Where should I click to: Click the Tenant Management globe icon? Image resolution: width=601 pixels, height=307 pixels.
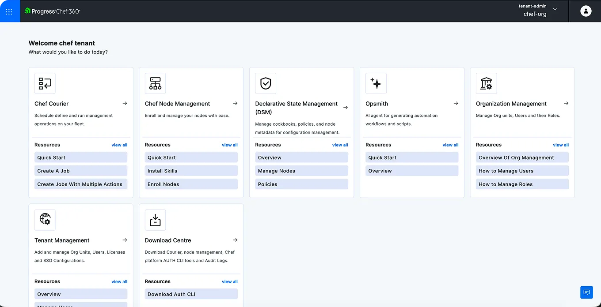coord(45,220)
